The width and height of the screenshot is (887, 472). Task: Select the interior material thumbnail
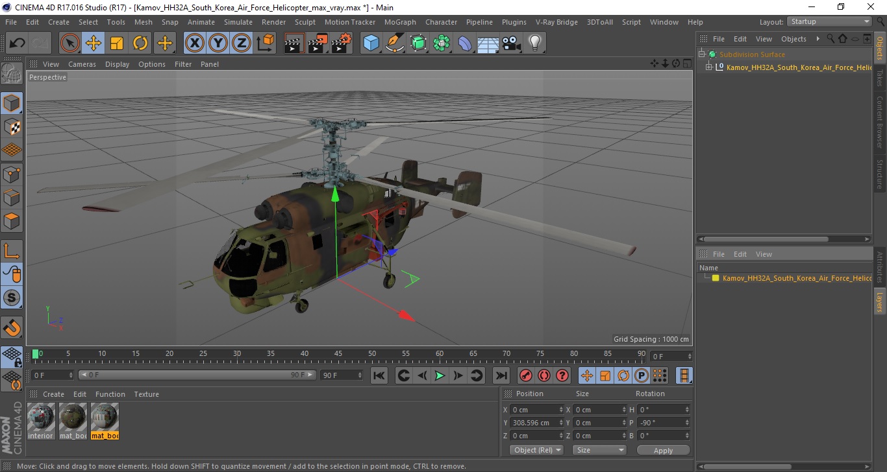(x=41, y=421)
